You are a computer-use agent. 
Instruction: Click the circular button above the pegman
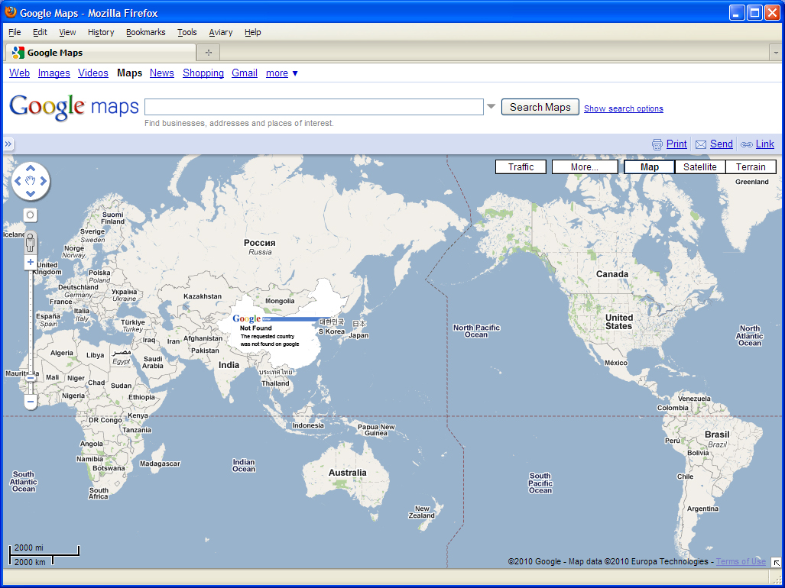[x=30, y=215]
